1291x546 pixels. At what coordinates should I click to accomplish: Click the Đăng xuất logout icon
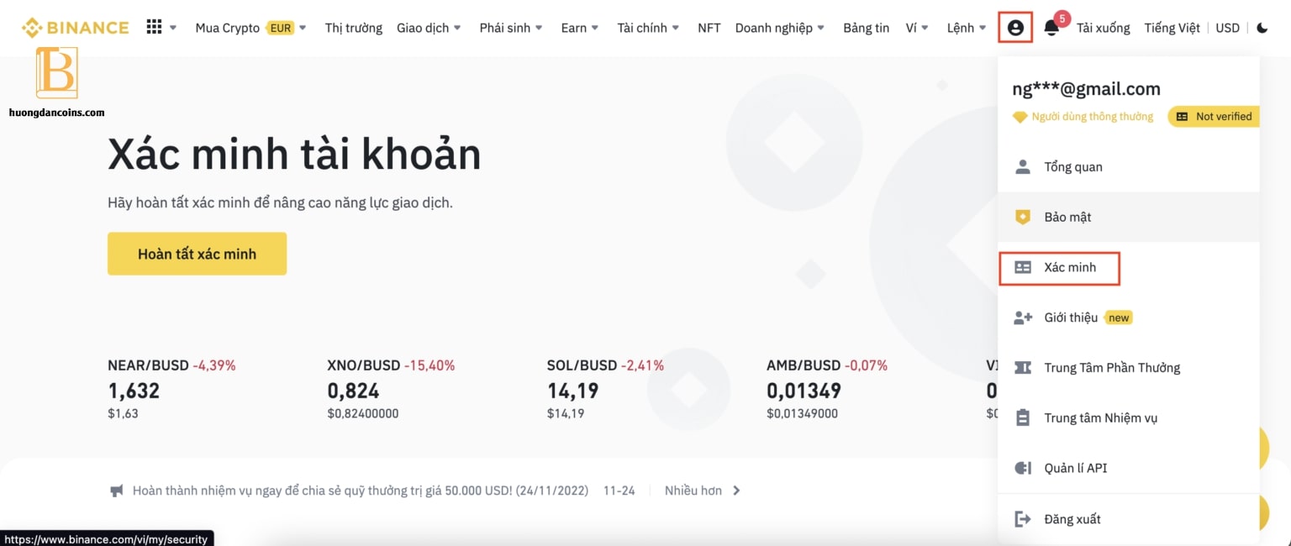(x=1022, y=518)
